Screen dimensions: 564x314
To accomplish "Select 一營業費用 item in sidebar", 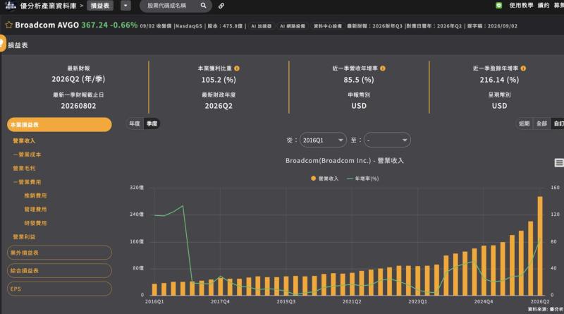I will tap(27, 182).
